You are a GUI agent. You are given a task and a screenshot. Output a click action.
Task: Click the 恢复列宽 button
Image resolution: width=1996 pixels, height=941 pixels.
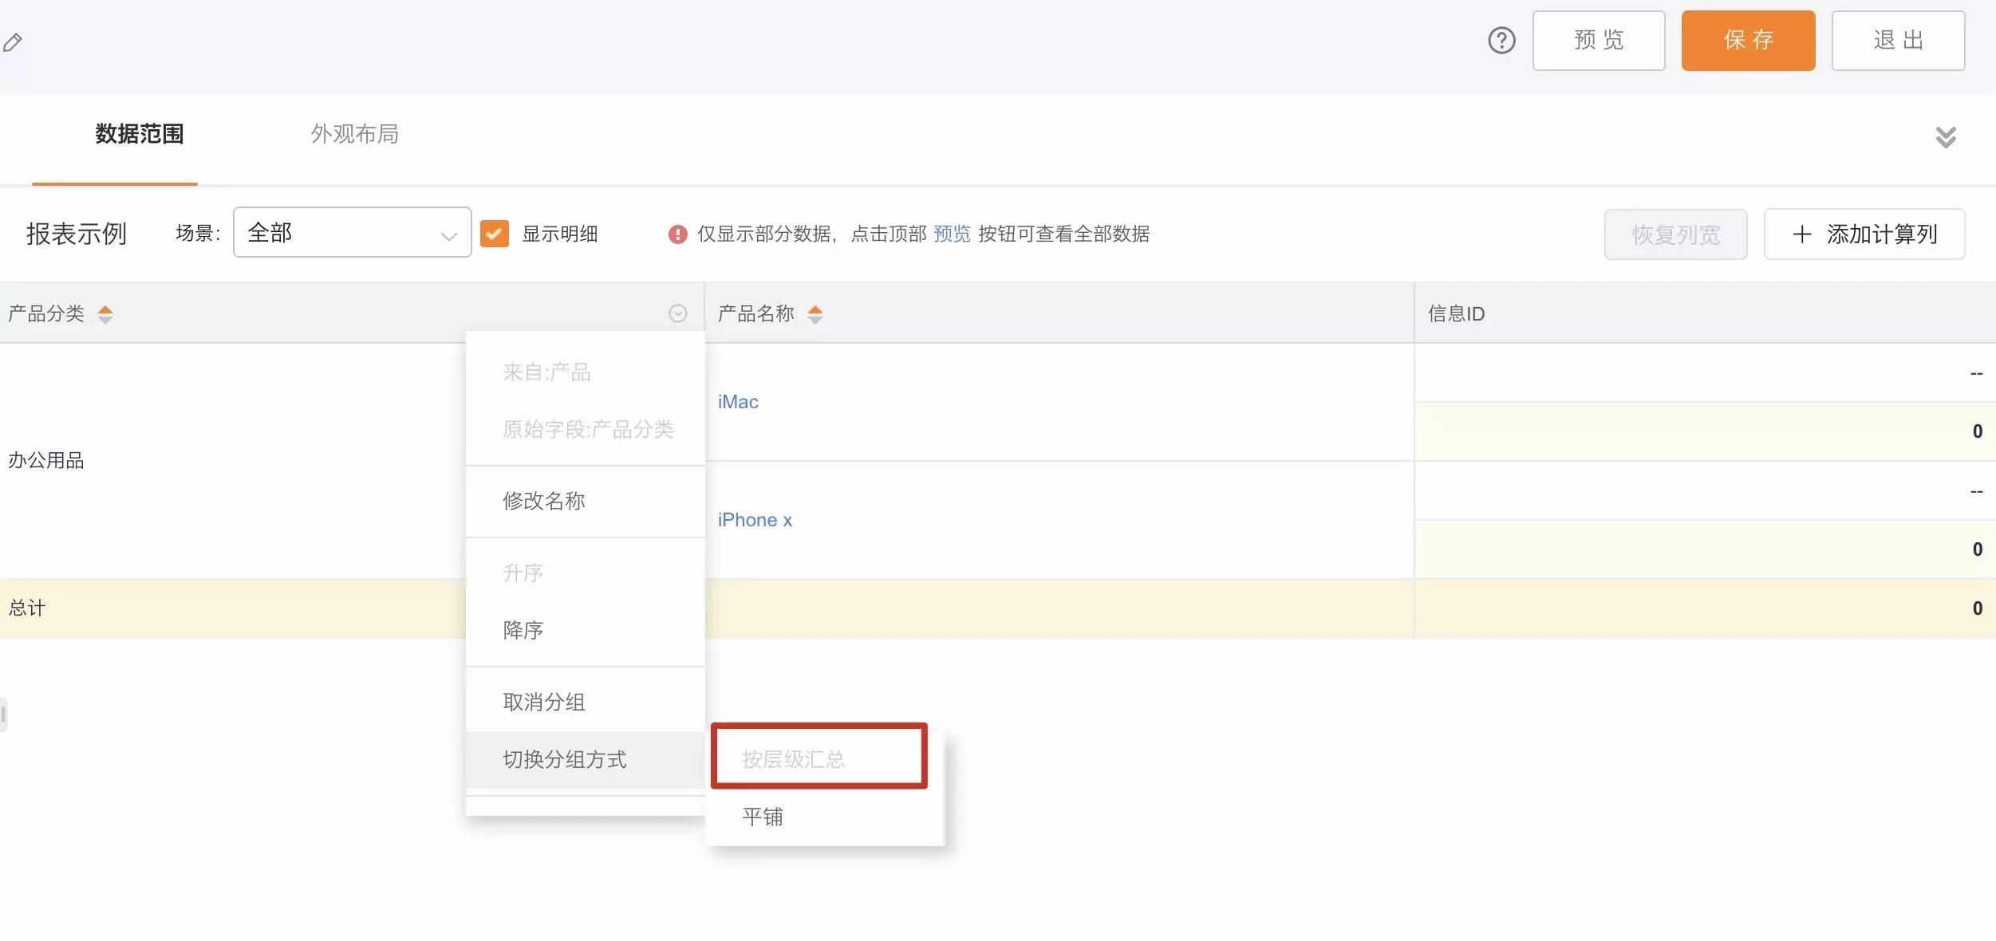(1675, 234)
